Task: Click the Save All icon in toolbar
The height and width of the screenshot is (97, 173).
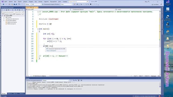Action: pyautogui.click(x=16, y=4)
